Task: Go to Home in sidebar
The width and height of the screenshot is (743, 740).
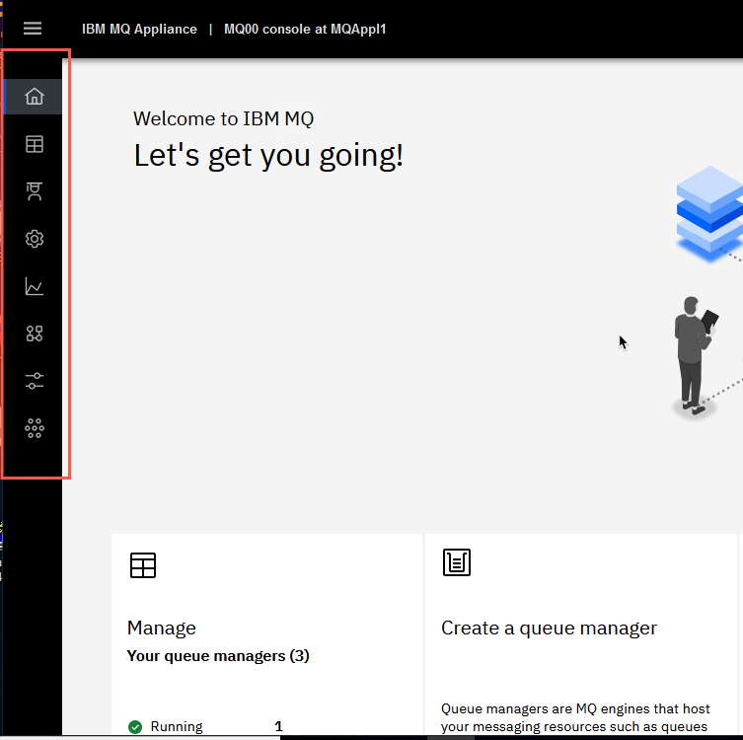Action: [x=35, y=97]
